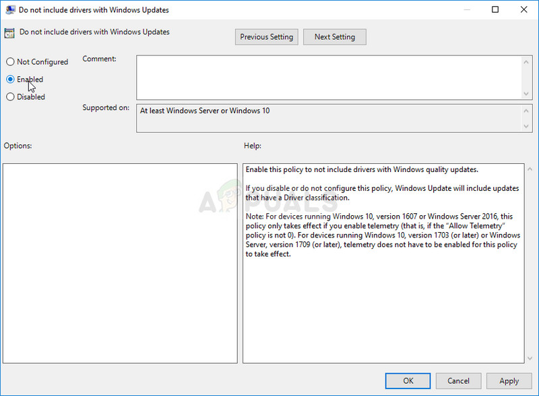Minimize the policy dialog window
The height and width of the screenshot is (396, 539).
pos(466,9)
